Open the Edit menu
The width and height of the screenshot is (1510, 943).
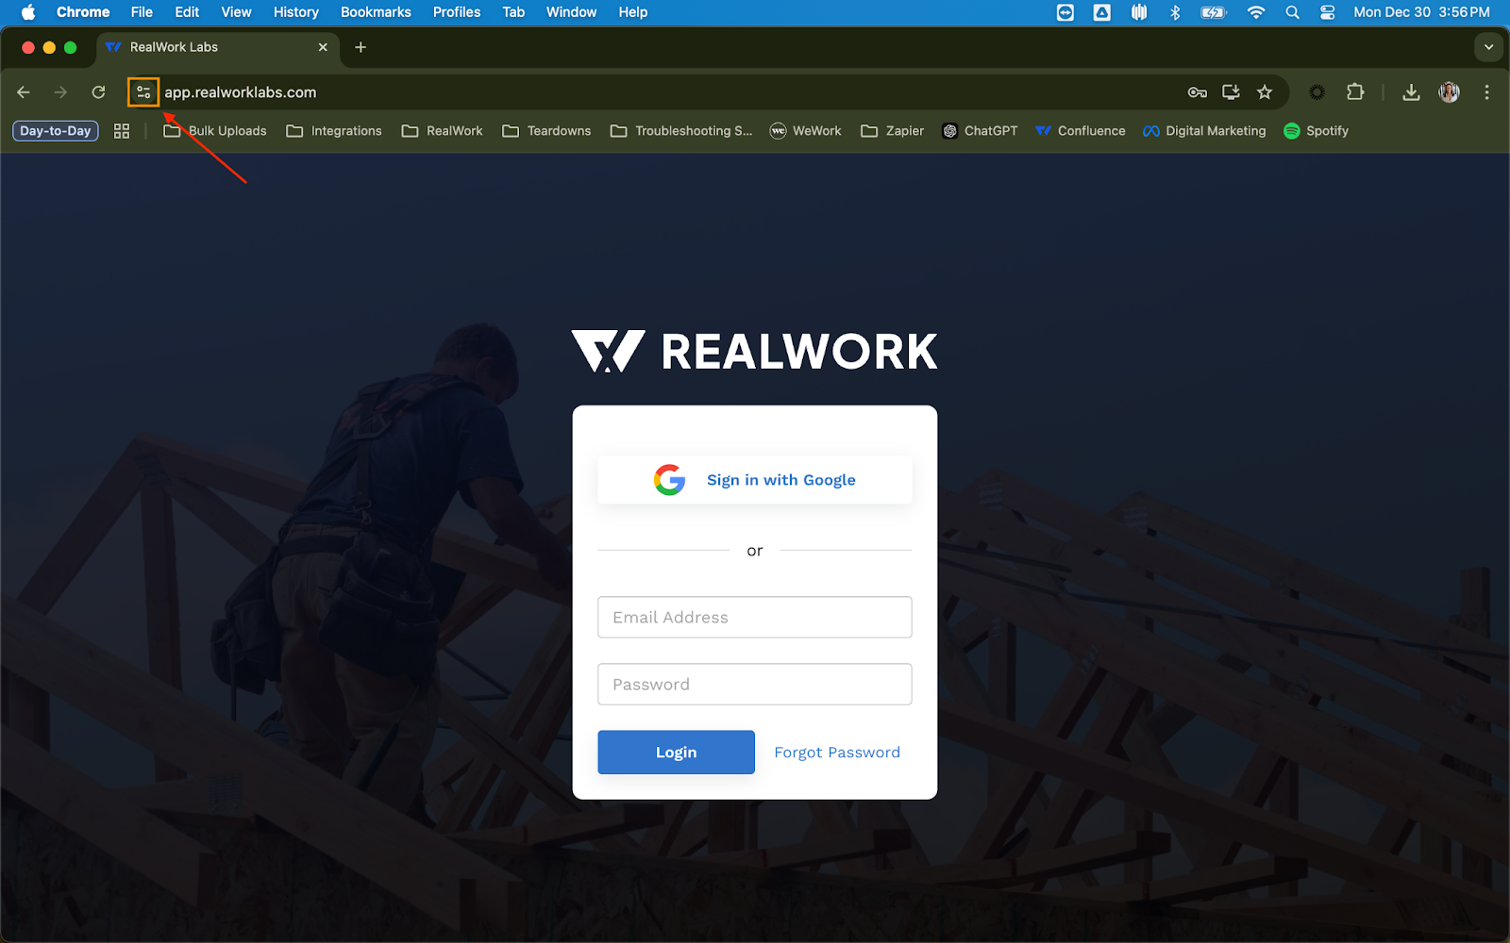187,12
